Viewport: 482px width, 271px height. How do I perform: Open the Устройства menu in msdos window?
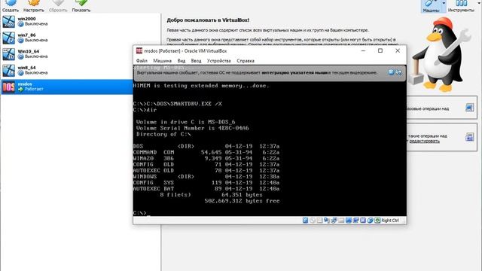click(219, 60)
